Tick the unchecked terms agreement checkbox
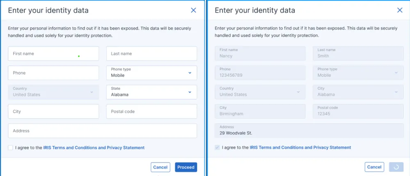 point(10,148)
